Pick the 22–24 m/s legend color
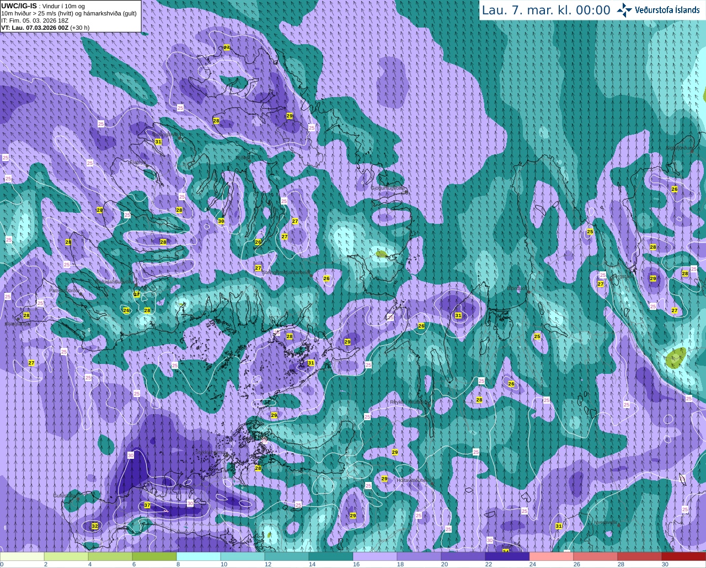Viewport: 706px width, 568px height. coord(507,556)
